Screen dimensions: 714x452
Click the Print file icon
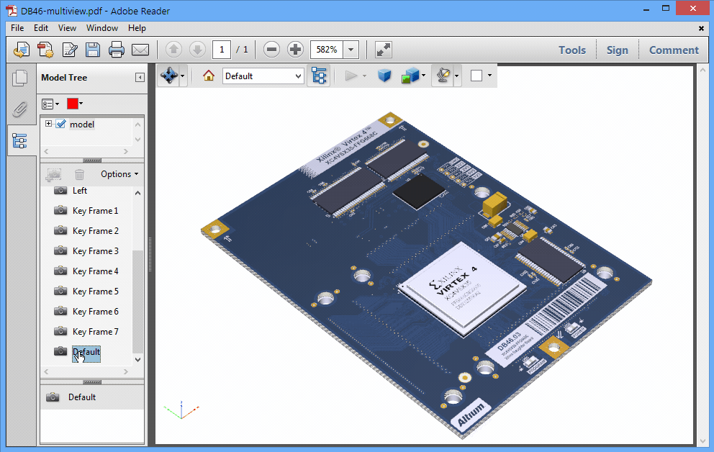pos(117,50)
